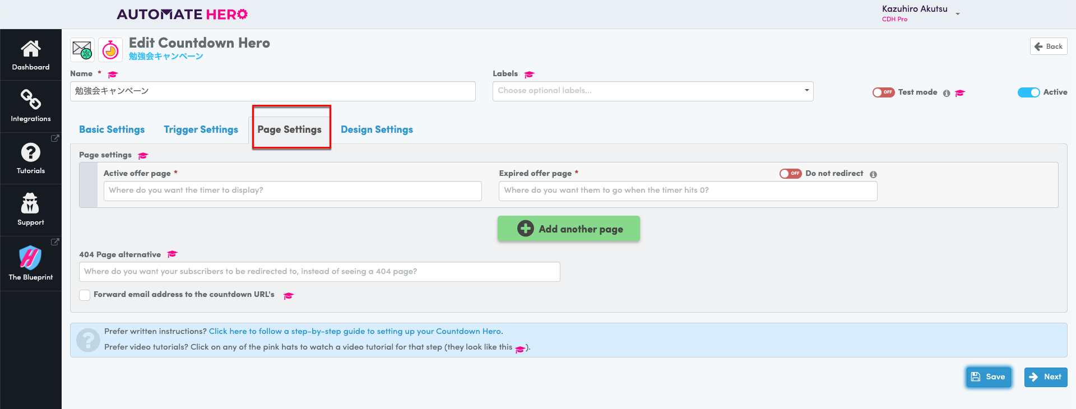
Task: Open the Support agent icon
Action: pyautogui.click(x=30, y=203)
